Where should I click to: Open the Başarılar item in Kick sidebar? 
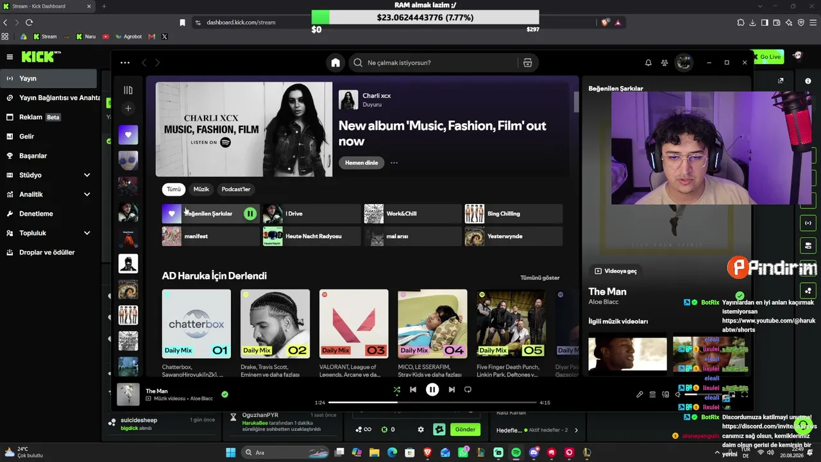pyautogui.click(x=48, y=155)
